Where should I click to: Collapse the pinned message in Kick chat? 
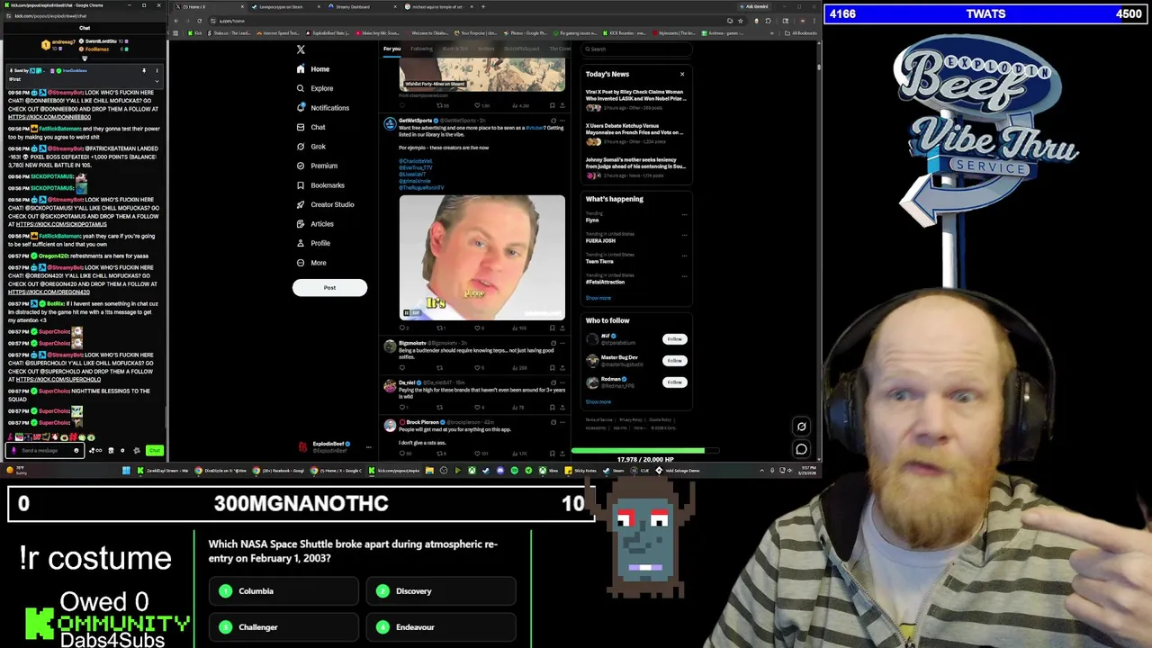point(156,80)
